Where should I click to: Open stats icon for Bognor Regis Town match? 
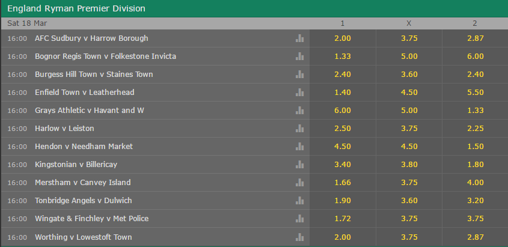299,56
